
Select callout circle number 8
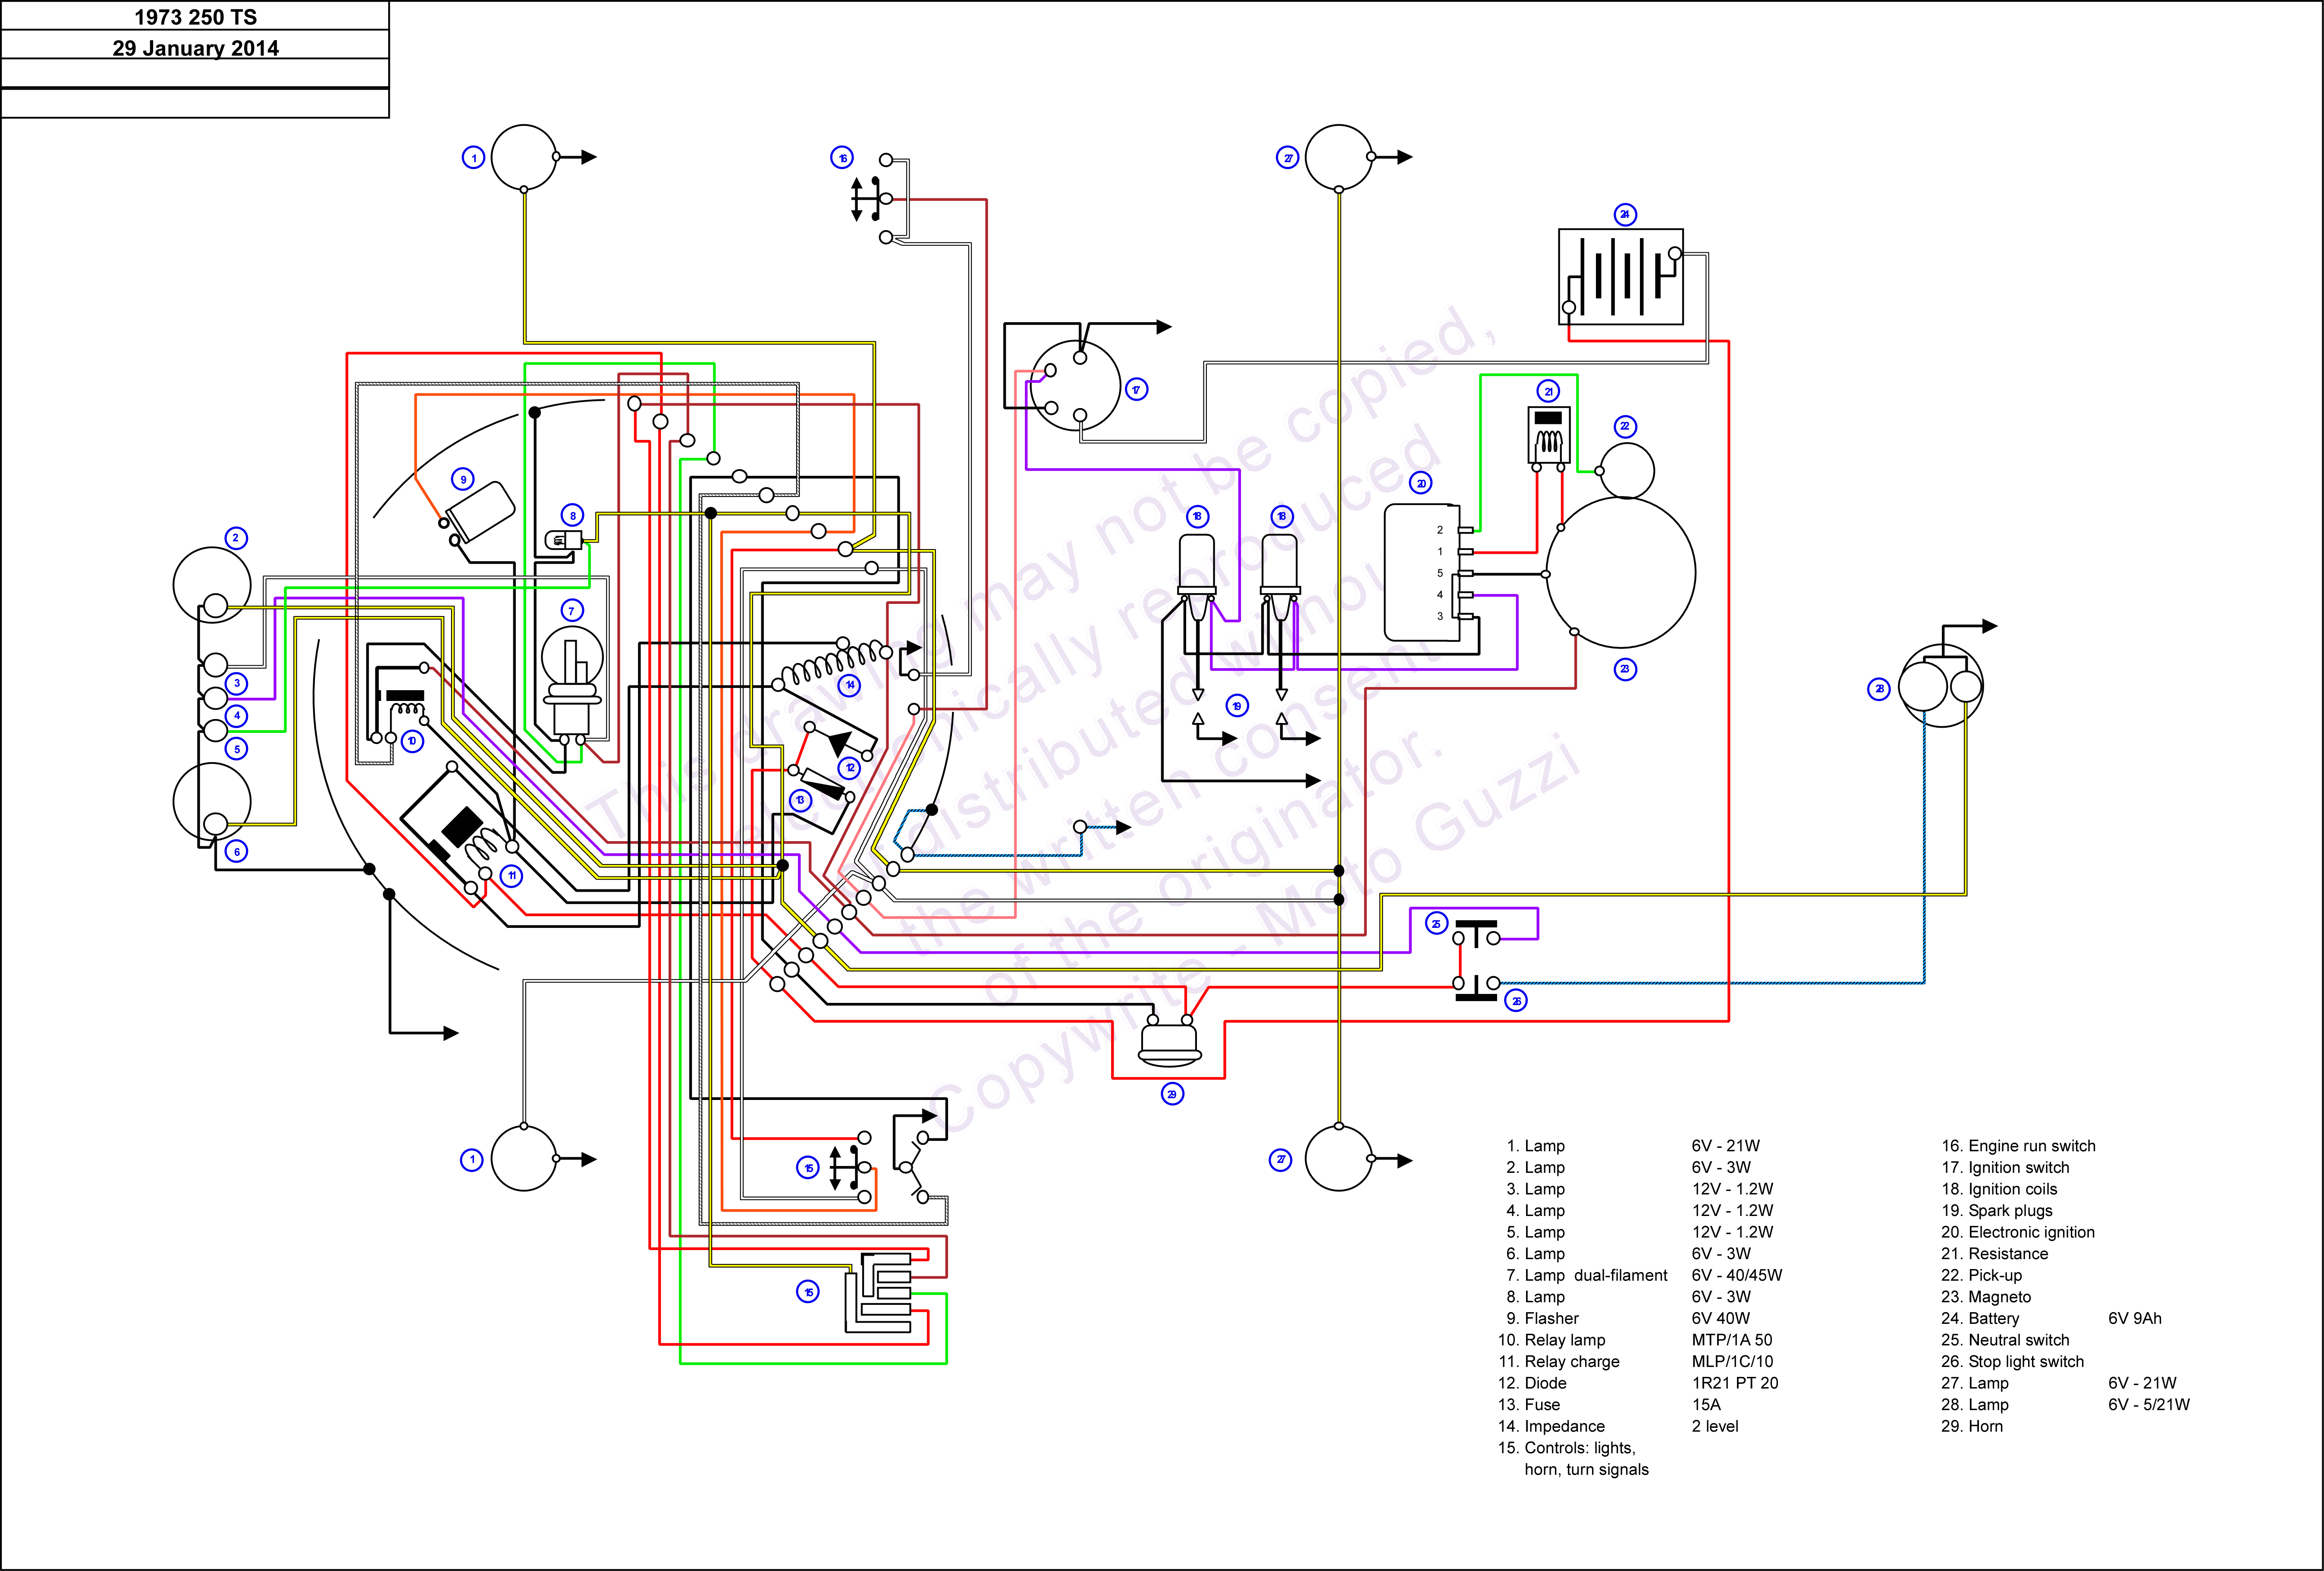(572, 515)
